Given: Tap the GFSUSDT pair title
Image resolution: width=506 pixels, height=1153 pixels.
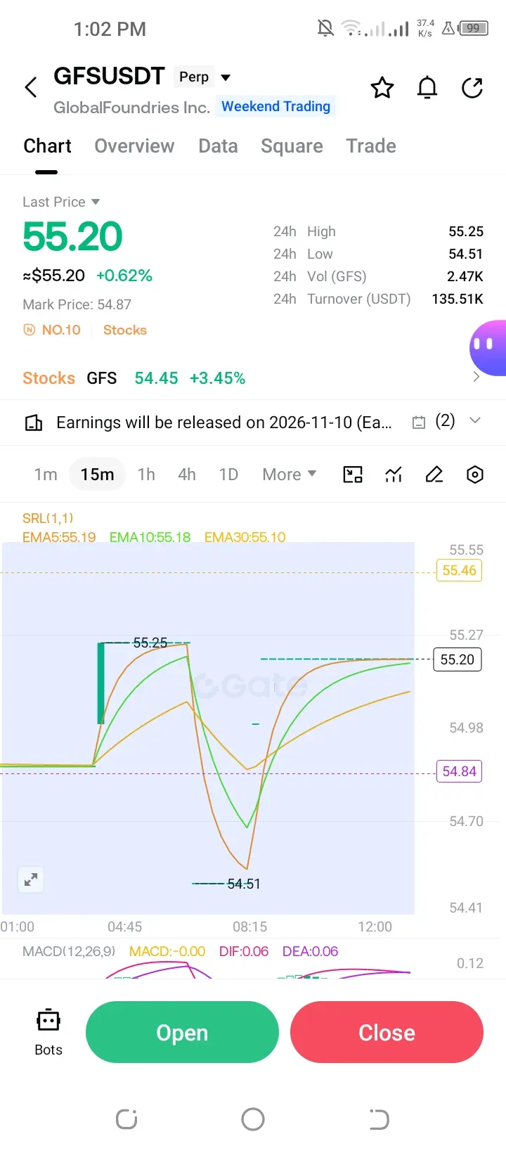Looking at the screenshot, I should tap(109, 76).
